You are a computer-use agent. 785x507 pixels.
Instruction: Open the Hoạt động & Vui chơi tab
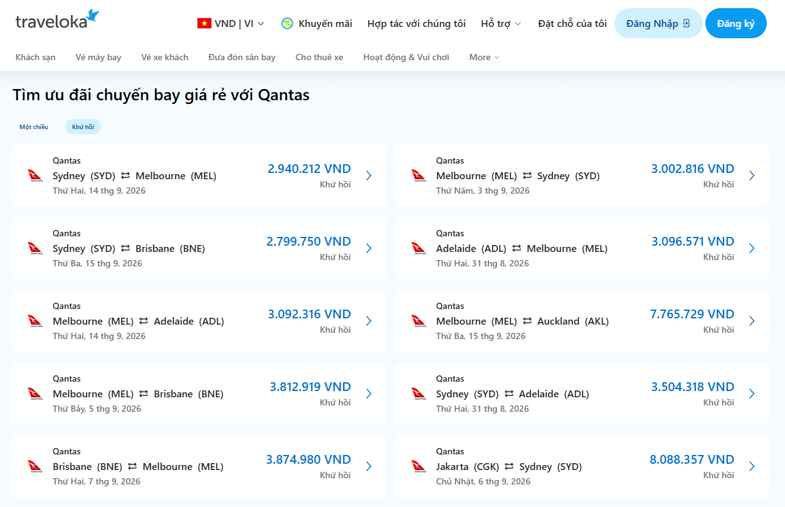[406, 57]
